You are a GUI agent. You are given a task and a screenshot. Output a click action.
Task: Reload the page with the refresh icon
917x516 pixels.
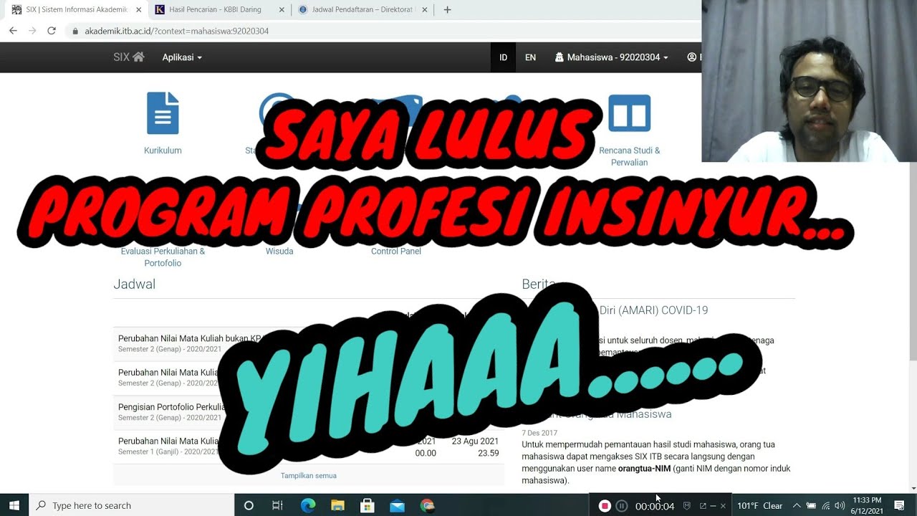tap(52, 31)
